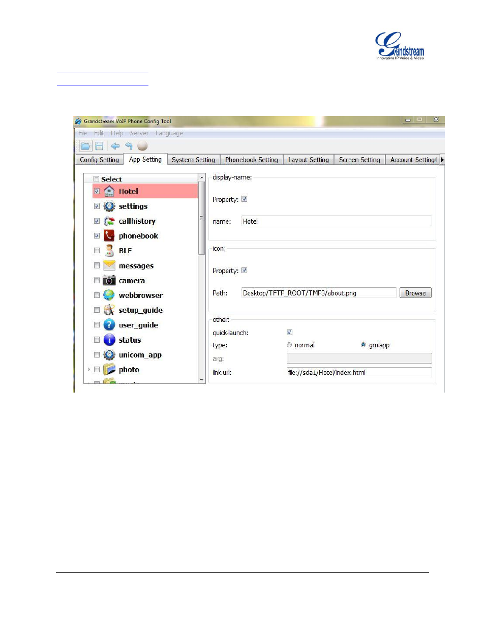485x628 pixels.
Task: Toggle the icon Property checkbox
Action: 245,271
